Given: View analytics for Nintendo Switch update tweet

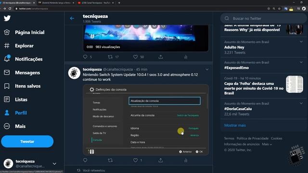Looking at the screenshot, I should 186,160.
